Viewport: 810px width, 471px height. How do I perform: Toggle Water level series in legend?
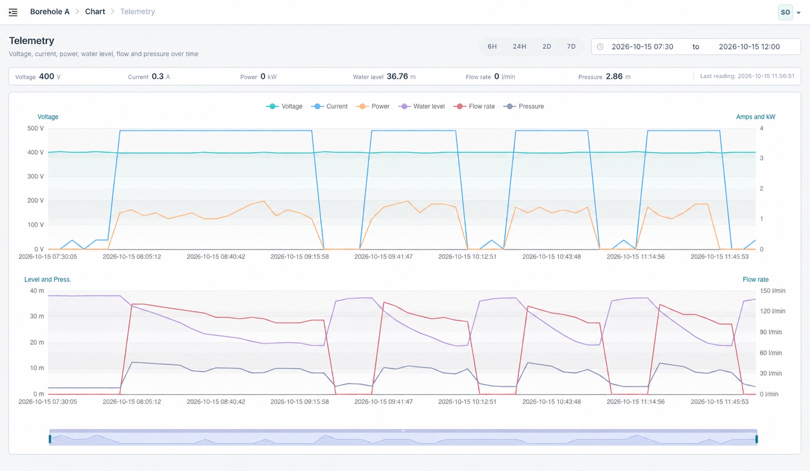point(422,106)
